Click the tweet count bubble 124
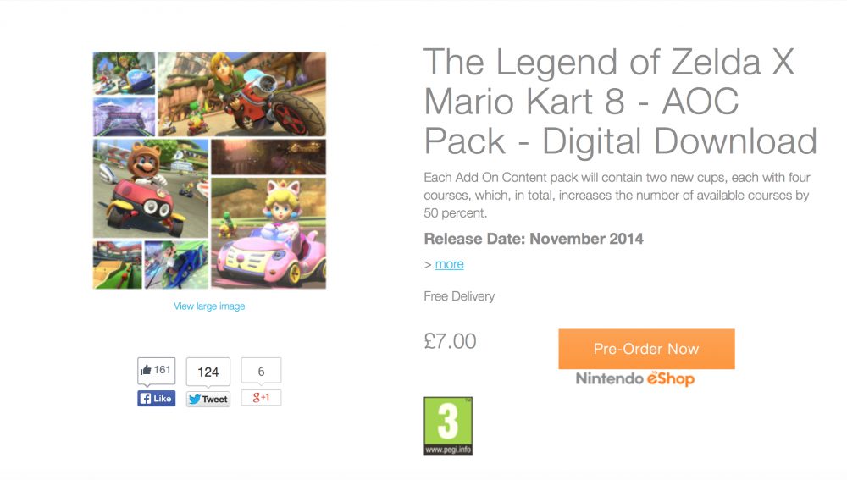The height and width of the screenshot is (480, 847). 208,372
